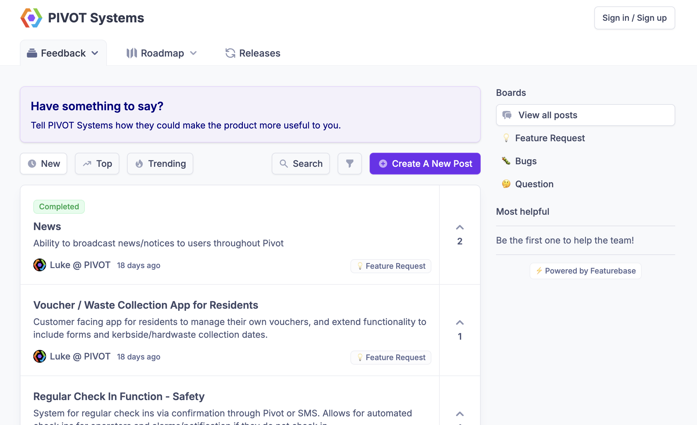Upvote the Regular Check In Function post
Image resolution: width=697 pixels, height=425 pixels.
[460, 414]
